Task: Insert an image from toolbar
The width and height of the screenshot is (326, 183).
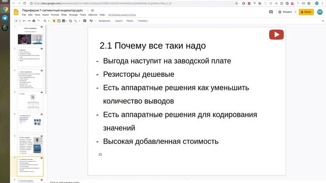Action: pyautogui.click(x=64, y=21)
